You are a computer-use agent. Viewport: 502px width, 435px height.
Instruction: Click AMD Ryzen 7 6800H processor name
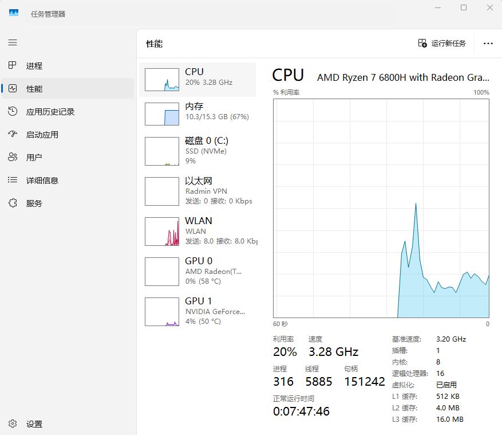click(403, 77)
